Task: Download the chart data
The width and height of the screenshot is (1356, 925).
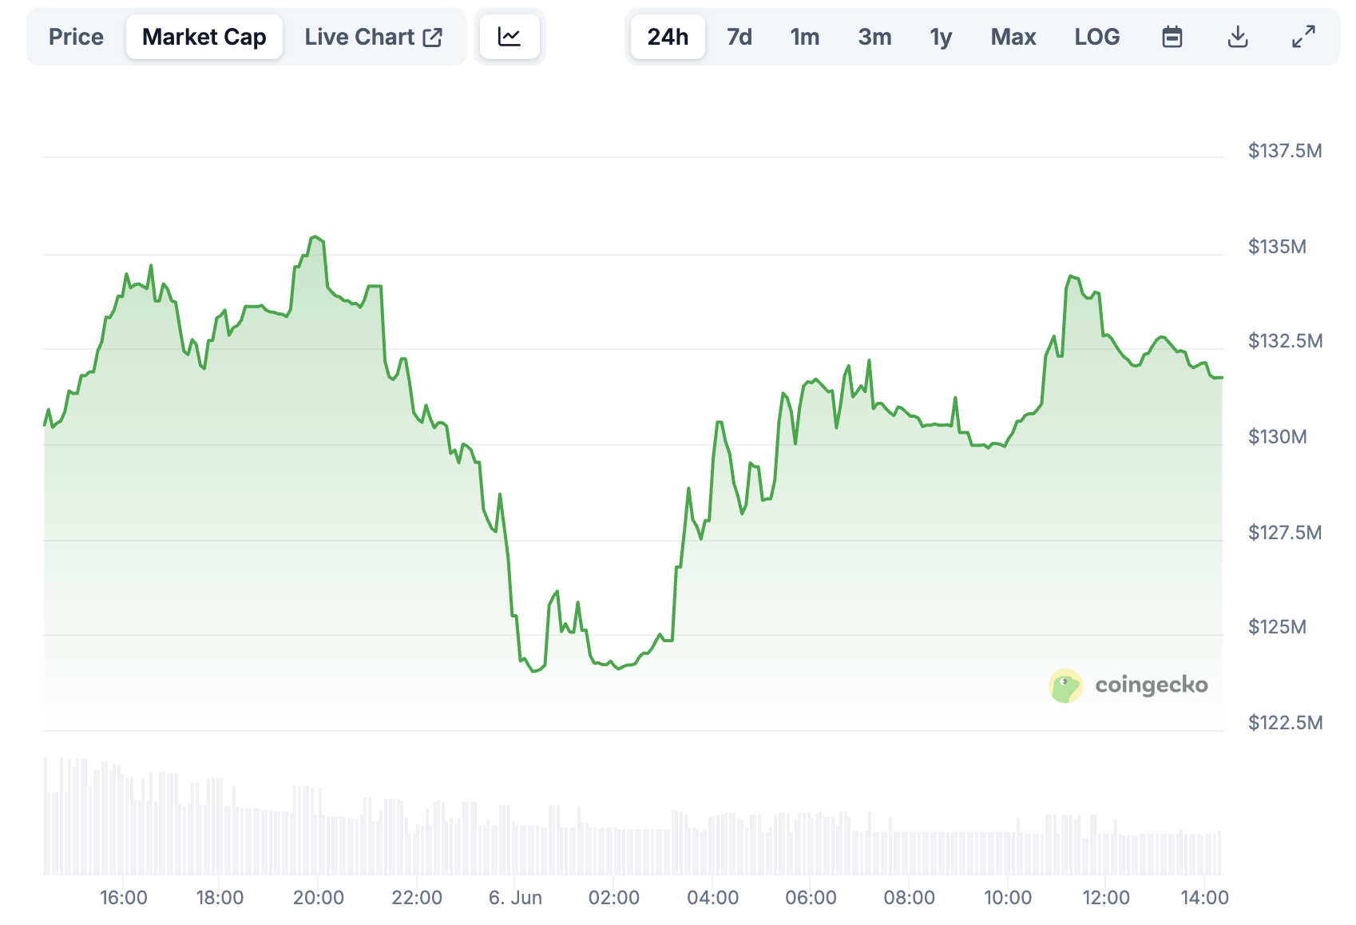Action: [x=1237, y=37]
